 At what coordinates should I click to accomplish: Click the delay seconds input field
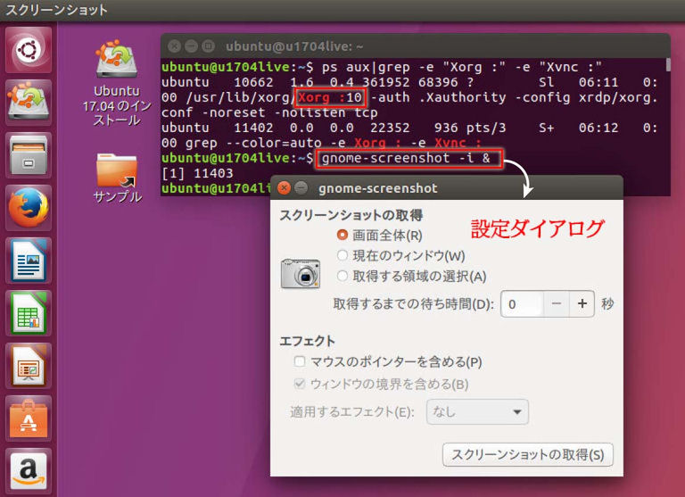tap(522, 303)
